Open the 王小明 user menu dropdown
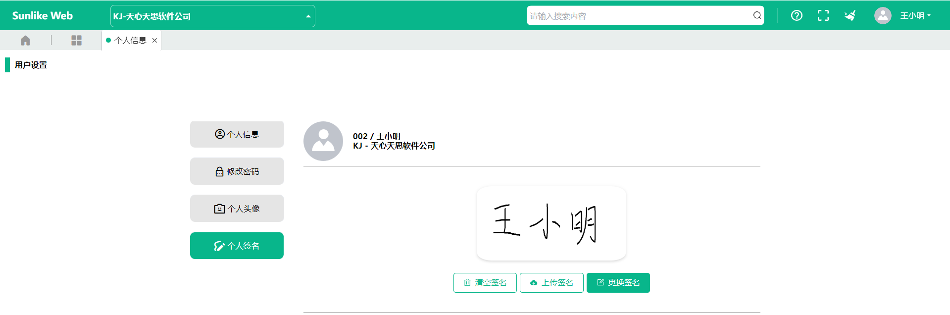 click(x=915, y=16)
